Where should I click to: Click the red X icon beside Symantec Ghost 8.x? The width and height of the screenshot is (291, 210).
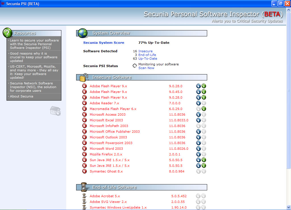tap(84, 171)
